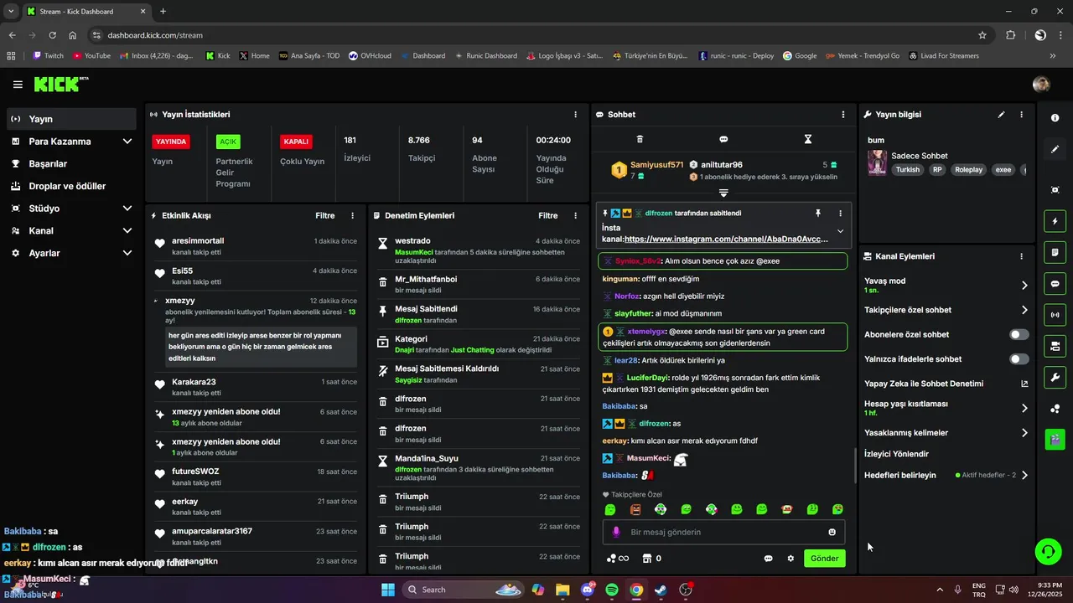Click İzleyici Yönlendir option
This screenshot has height=603, width=1073.
(x=896, y=454)
